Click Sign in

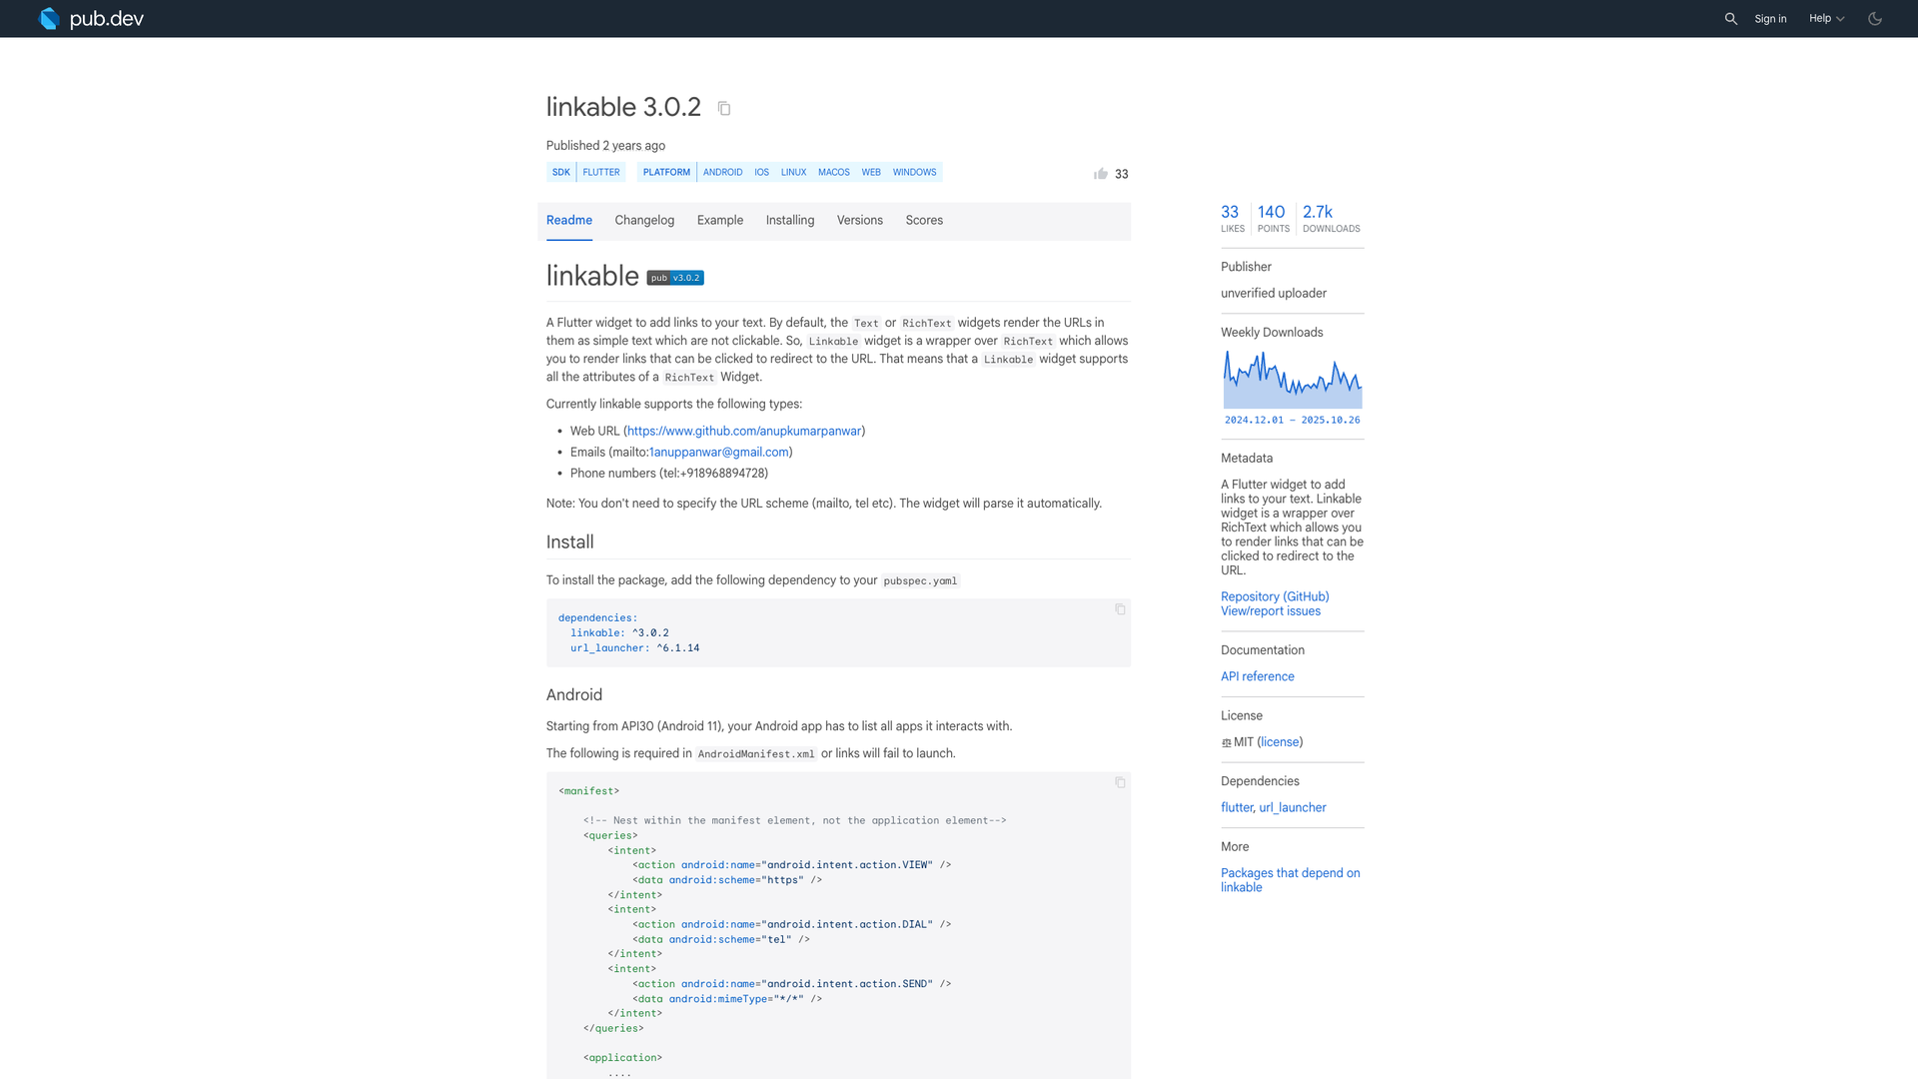pos(1770,18)
